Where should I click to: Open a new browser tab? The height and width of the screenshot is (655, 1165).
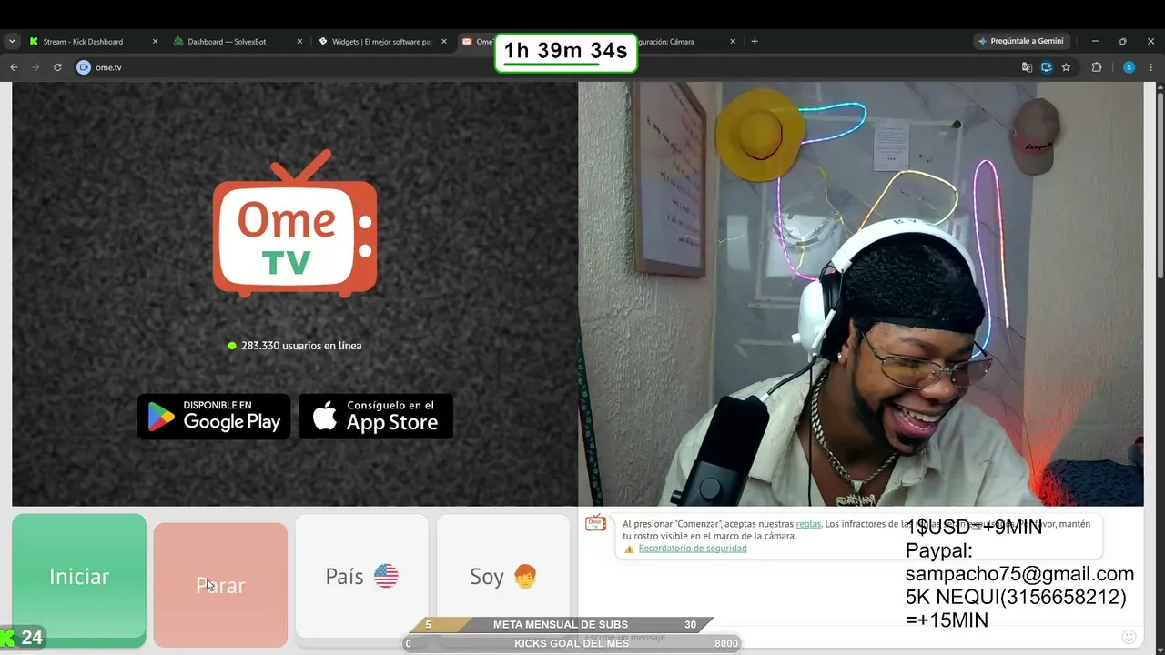(x=755, y=41)
